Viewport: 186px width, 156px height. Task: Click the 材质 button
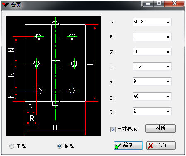point(160,128)
